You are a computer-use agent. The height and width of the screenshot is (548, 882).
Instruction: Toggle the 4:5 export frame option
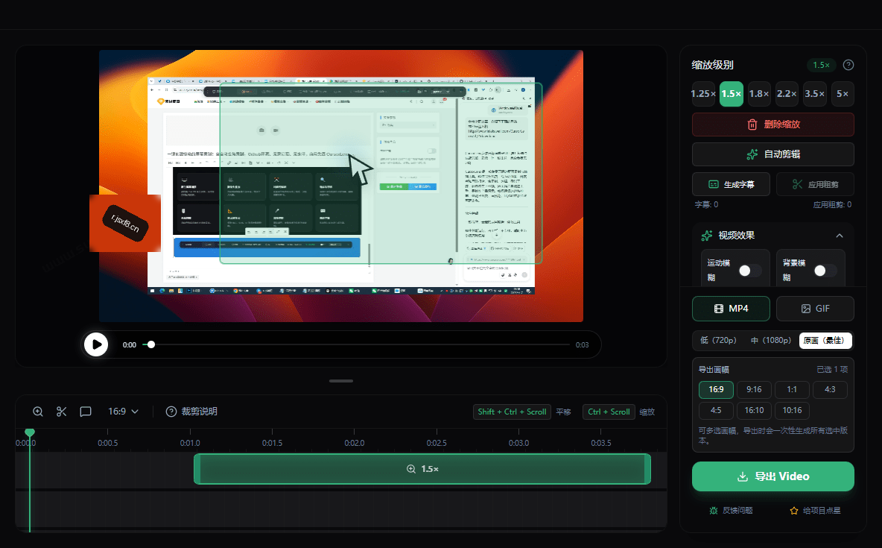[716, 411]
